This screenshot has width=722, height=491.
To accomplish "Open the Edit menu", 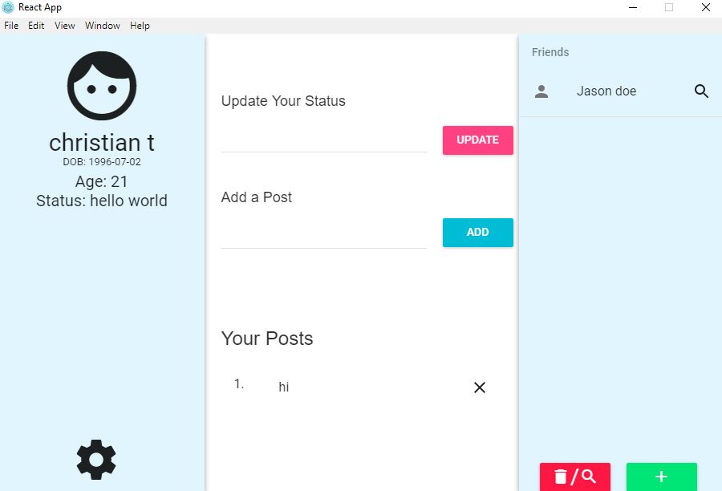I will [x=36, y=26].
